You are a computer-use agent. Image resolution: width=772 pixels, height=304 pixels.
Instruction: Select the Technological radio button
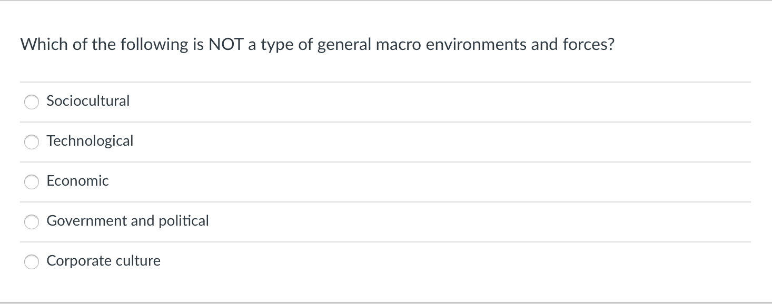pos(32,142)
